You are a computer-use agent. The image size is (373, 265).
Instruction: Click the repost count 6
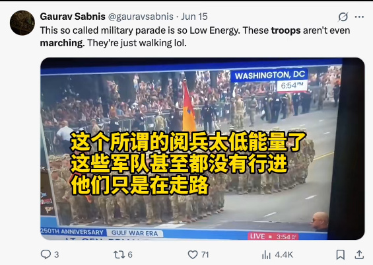click(x=130, y=255)
